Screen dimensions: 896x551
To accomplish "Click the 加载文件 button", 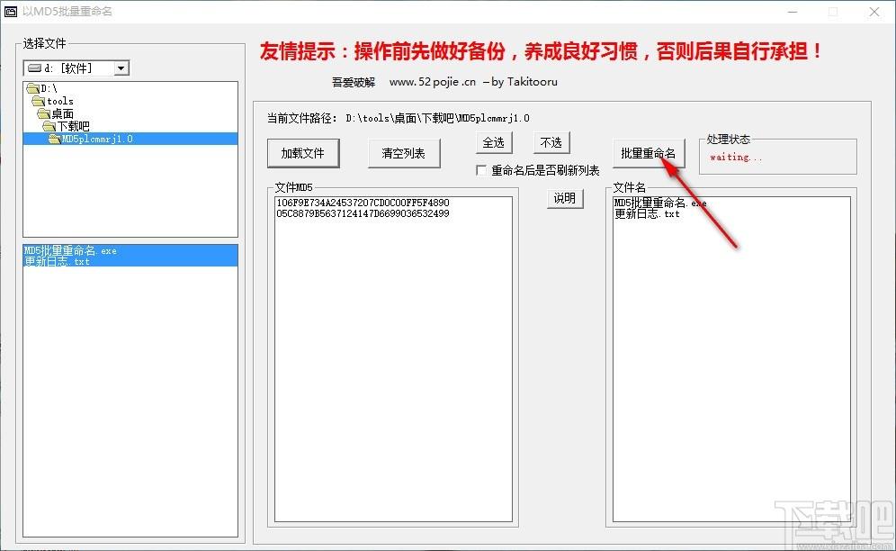I will [x=302, y=153].
